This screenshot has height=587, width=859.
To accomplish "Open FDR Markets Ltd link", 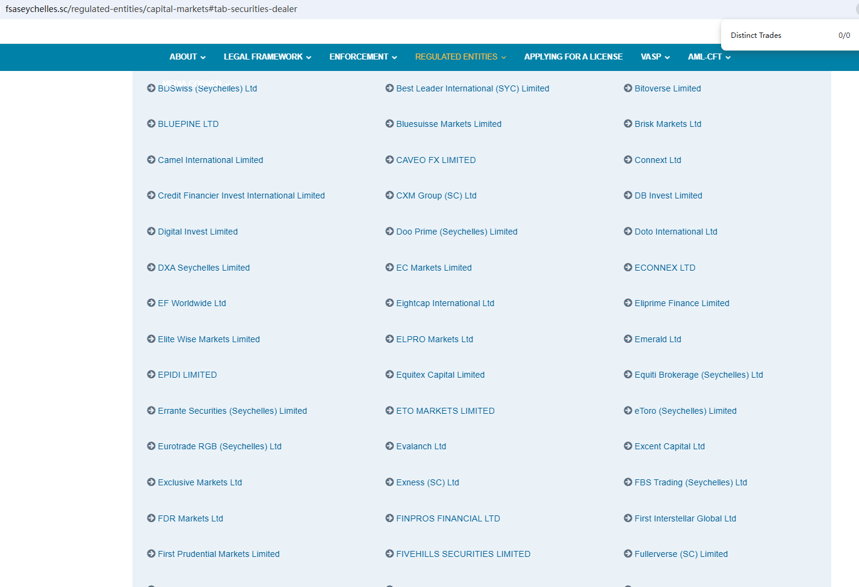I will (x=190, y=518).
